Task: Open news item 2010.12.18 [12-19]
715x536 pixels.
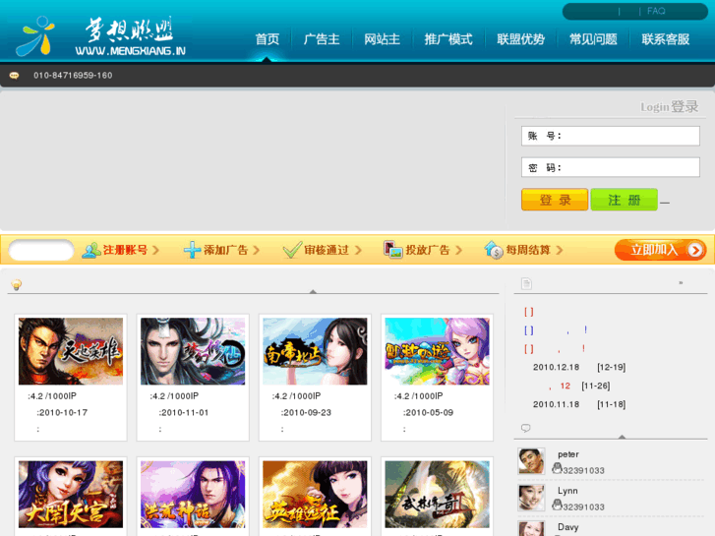Action: 579,367
